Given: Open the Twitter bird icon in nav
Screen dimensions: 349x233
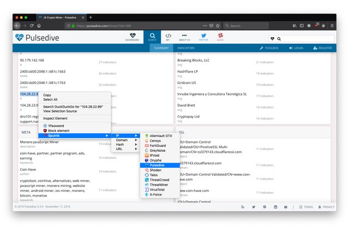Looking at the screenshot, I should click(x=203, y=37).
